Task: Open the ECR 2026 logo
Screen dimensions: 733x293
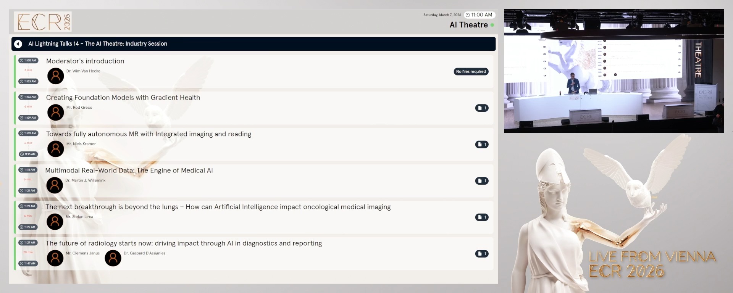Action: point(43,22)
